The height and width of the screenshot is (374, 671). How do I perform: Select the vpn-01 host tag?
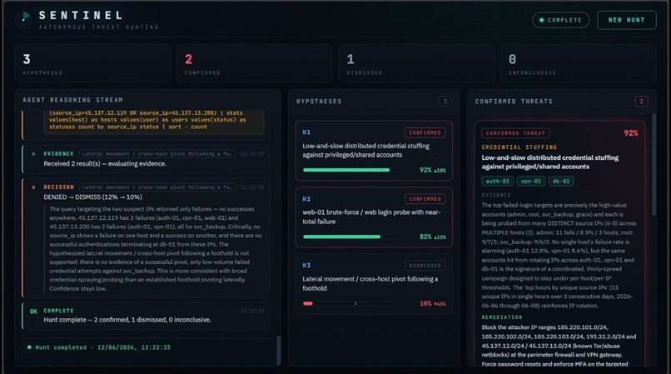(x=531, y=182)
